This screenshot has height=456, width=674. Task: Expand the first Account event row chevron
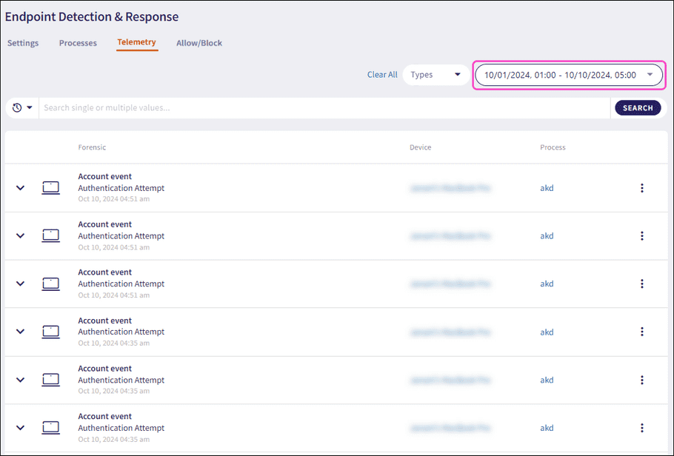click(x=21, y=188)
